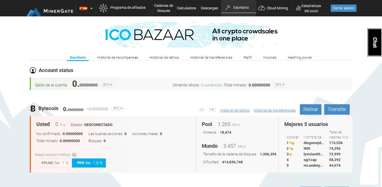Change account balance BTC currency dropdown
The width and height of the screenshot is (382, 187).
coord(107,85)
